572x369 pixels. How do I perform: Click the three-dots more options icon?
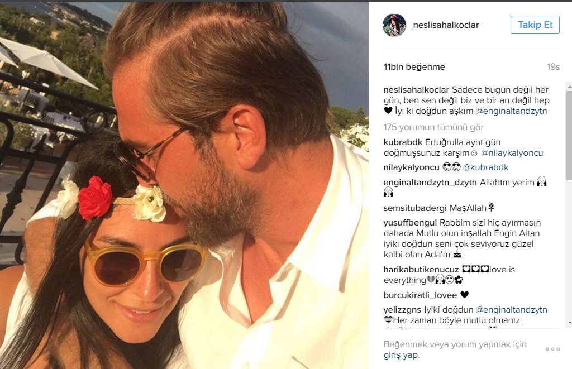pyautogui.click(x=552, y=349)
